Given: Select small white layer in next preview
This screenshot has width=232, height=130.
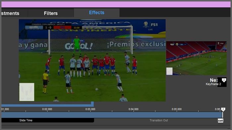Looking at the screenshot, I should (x=169, y=71).
